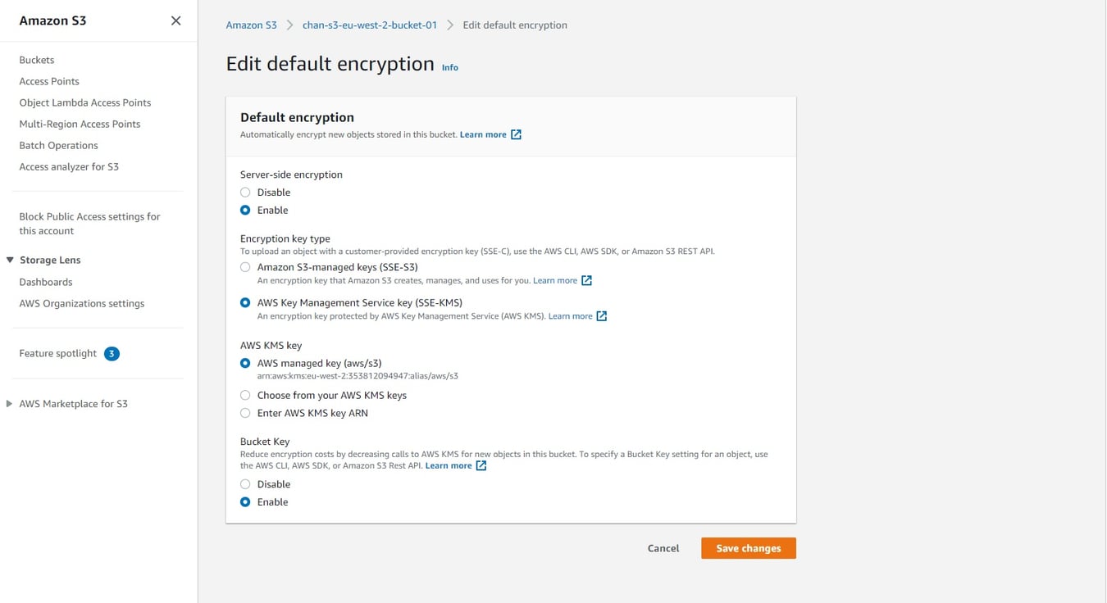Click chan-s3-eu-west-2-bucket-01 breadcrumb link
Viewport: 1107px width, 603px height.
tap(369, 25)
